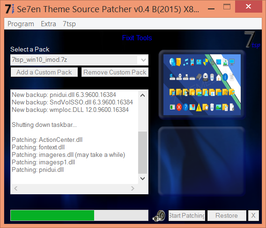266x228 pixels.
Task: Click the log's horizontal scroll right arrow
Action: tap(133, 188)
